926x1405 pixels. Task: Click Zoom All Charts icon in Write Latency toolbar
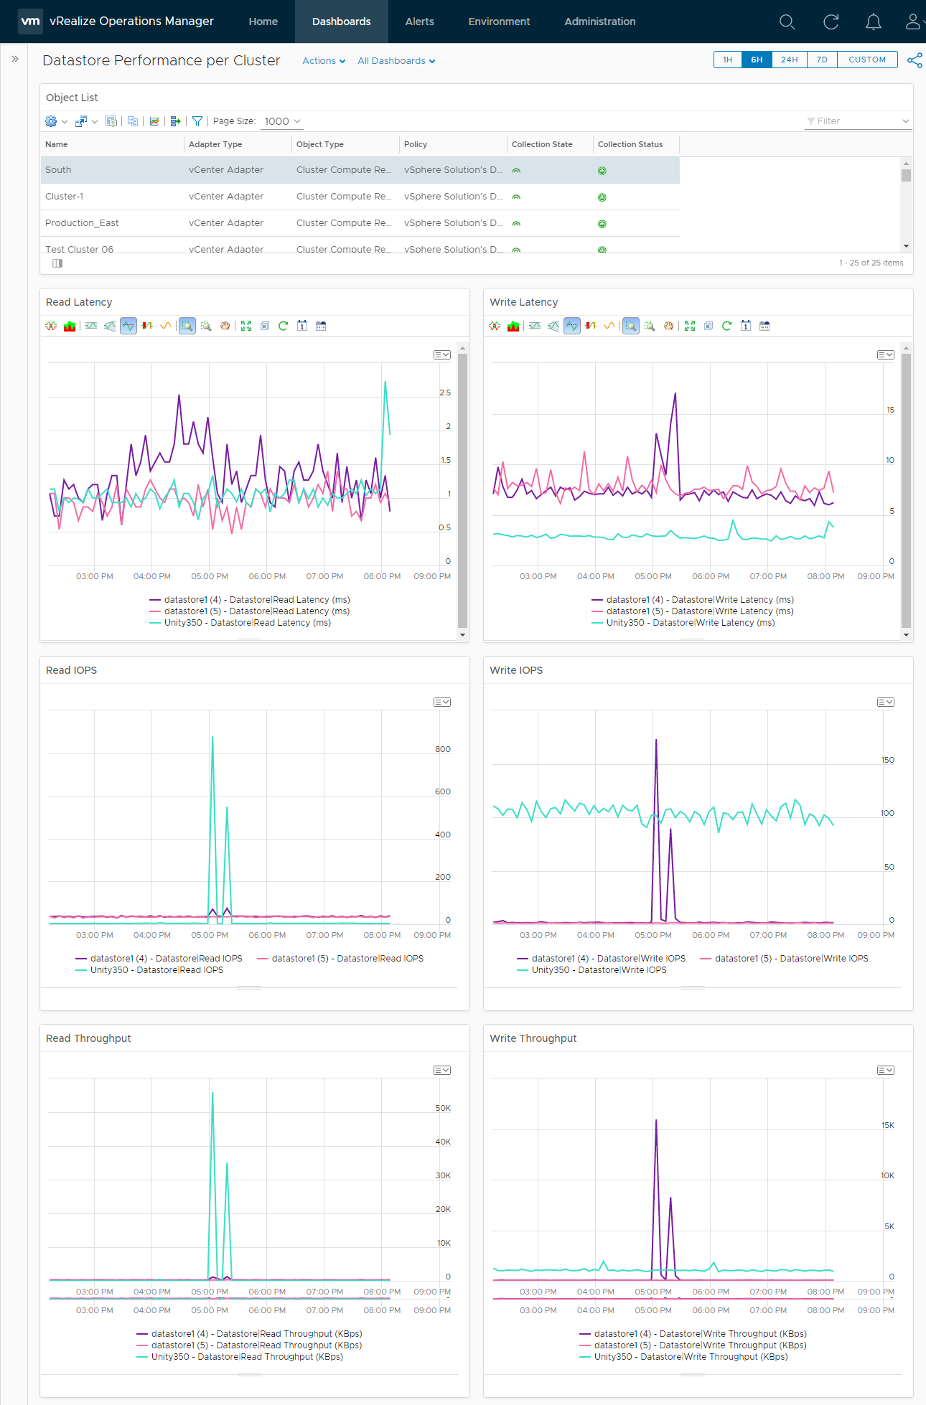click(650, 326)
